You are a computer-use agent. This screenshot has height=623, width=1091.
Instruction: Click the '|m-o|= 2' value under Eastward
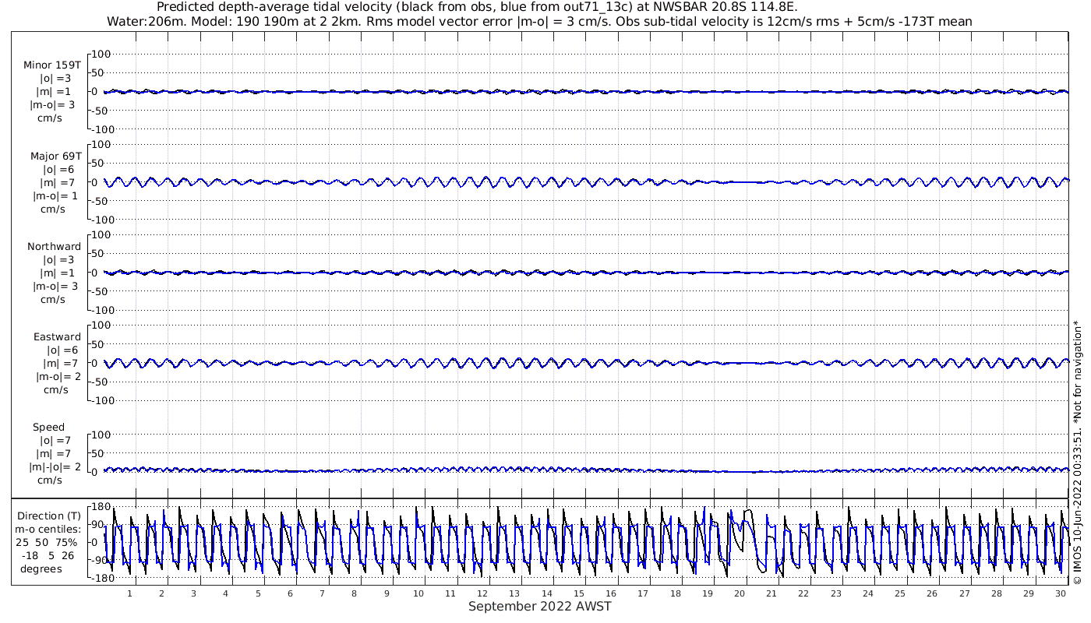pos(58,376)
